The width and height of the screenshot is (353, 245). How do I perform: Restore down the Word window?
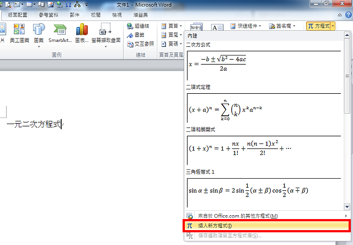point(327,3)
